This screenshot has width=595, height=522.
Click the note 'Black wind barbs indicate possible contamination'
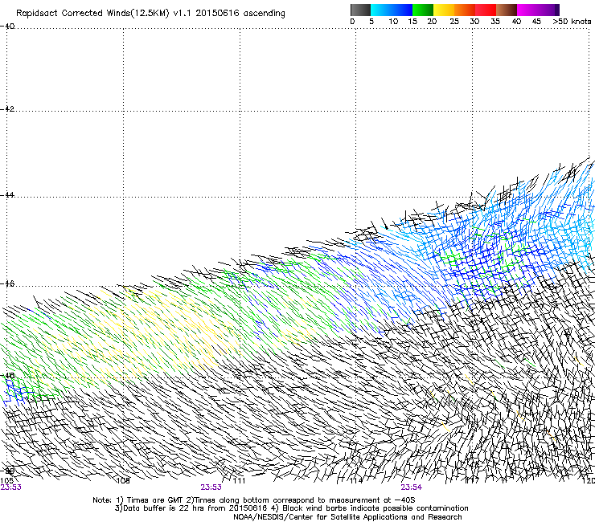tap(375, 508)
